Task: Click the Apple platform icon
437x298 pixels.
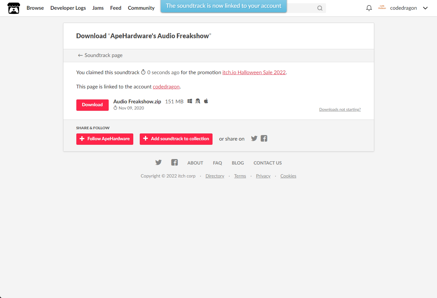Action: pyautogui.click(x=206, y=101)
